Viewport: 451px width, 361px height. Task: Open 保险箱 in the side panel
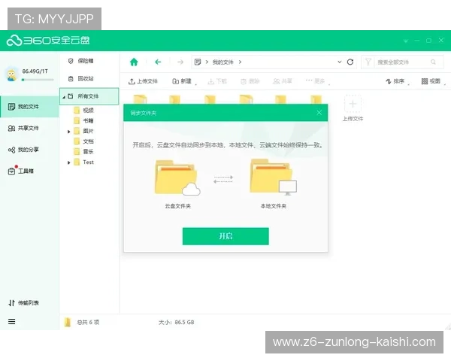[x=81, y=61]
